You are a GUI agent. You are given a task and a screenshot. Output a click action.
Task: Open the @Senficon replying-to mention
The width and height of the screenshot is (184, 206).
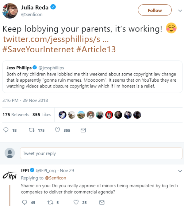56,178
